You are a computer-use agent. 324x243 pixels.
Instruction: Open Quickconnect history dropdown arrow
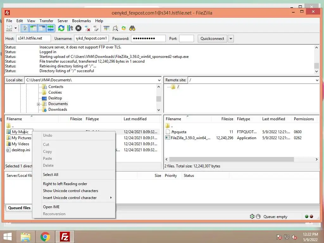[231, 39]
